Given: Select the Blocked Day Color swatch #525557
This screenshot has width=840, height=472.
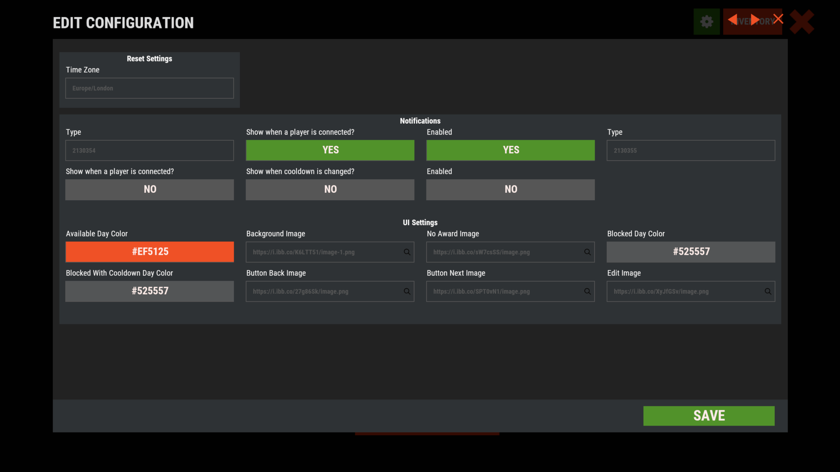Looking at the screenshot, I should tap(691, 252).
